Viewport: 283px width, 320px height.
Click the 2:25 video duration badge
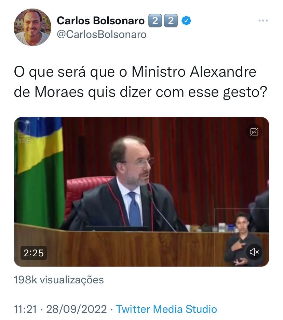click(x=33, y=253)
